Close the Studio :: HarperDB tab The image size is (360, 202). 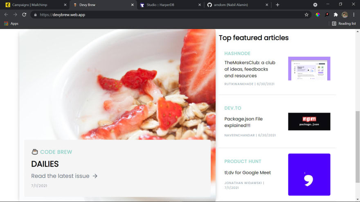tap(200, 5)
